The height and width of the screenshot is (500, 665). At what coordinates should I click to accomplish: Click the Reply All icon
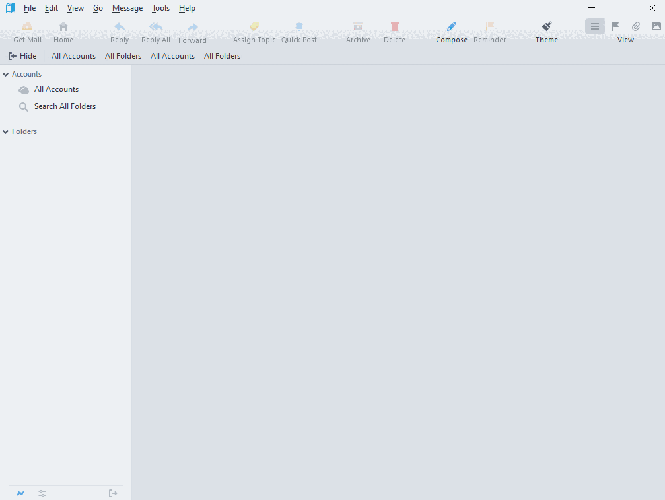(156, 26)
